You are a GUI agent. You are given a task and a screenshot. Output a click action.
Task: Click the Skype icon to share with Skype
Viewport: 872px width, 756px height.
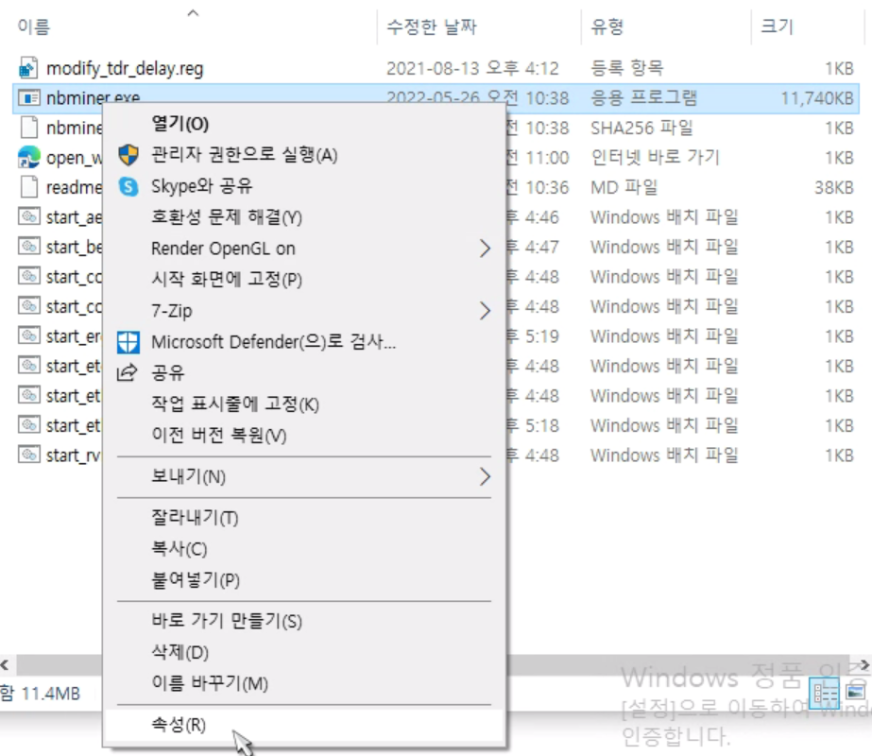128,186
